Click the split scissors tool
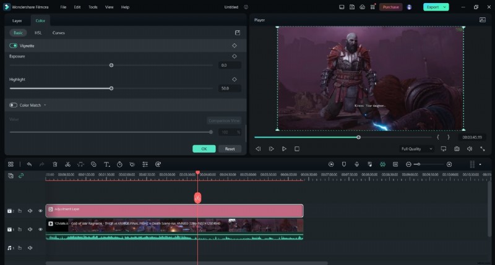 point(67,164)
